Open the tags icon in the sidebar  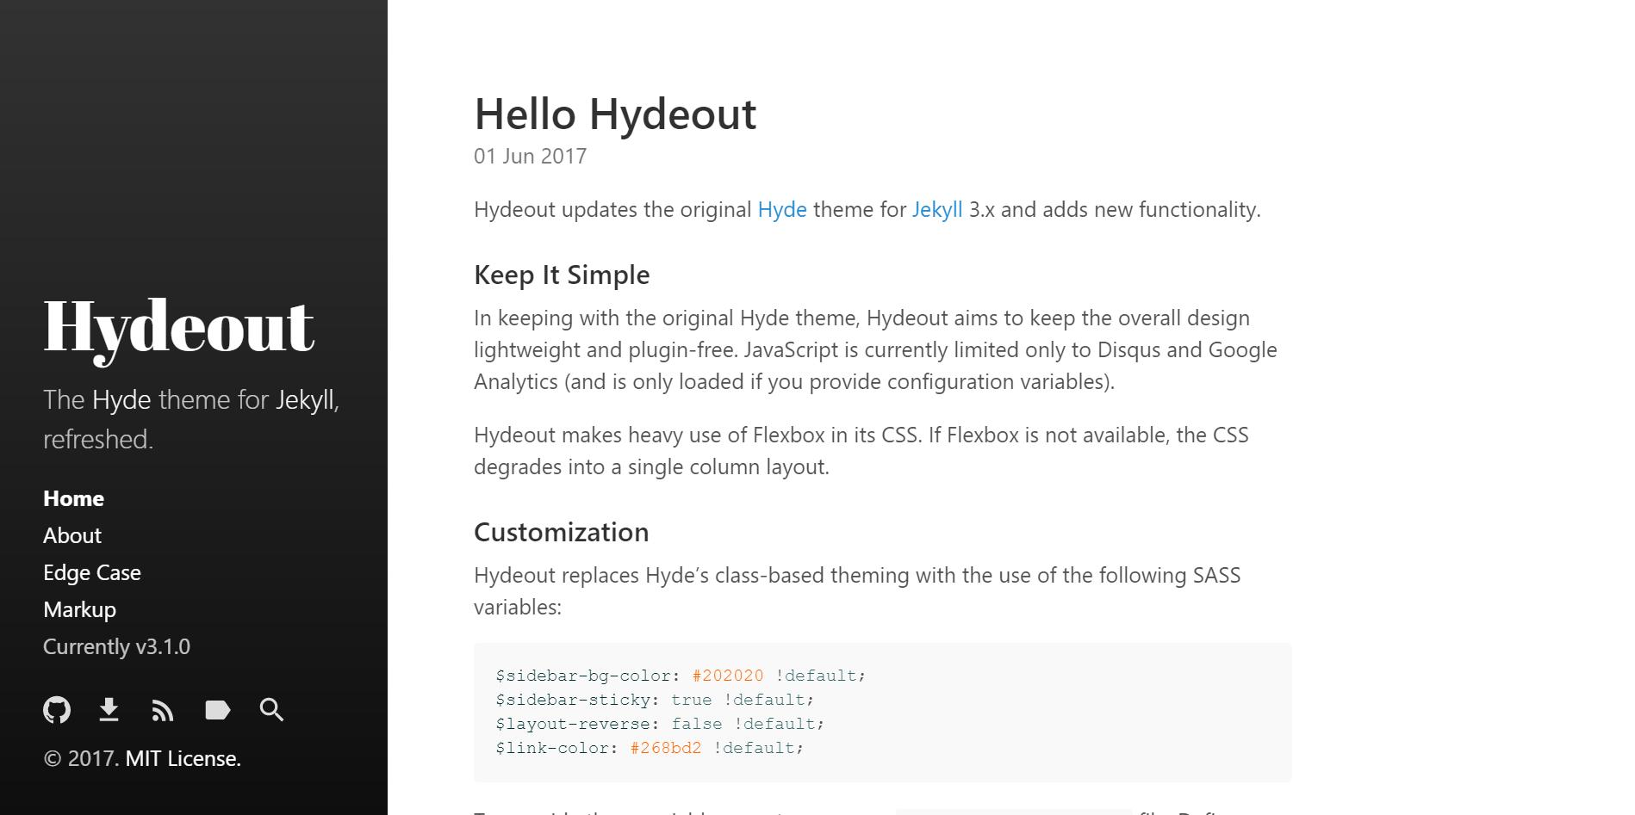[217, 709]
